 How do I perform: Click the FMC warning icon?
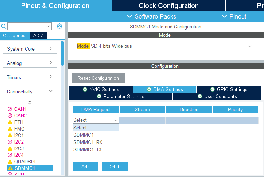click(10, 129)
